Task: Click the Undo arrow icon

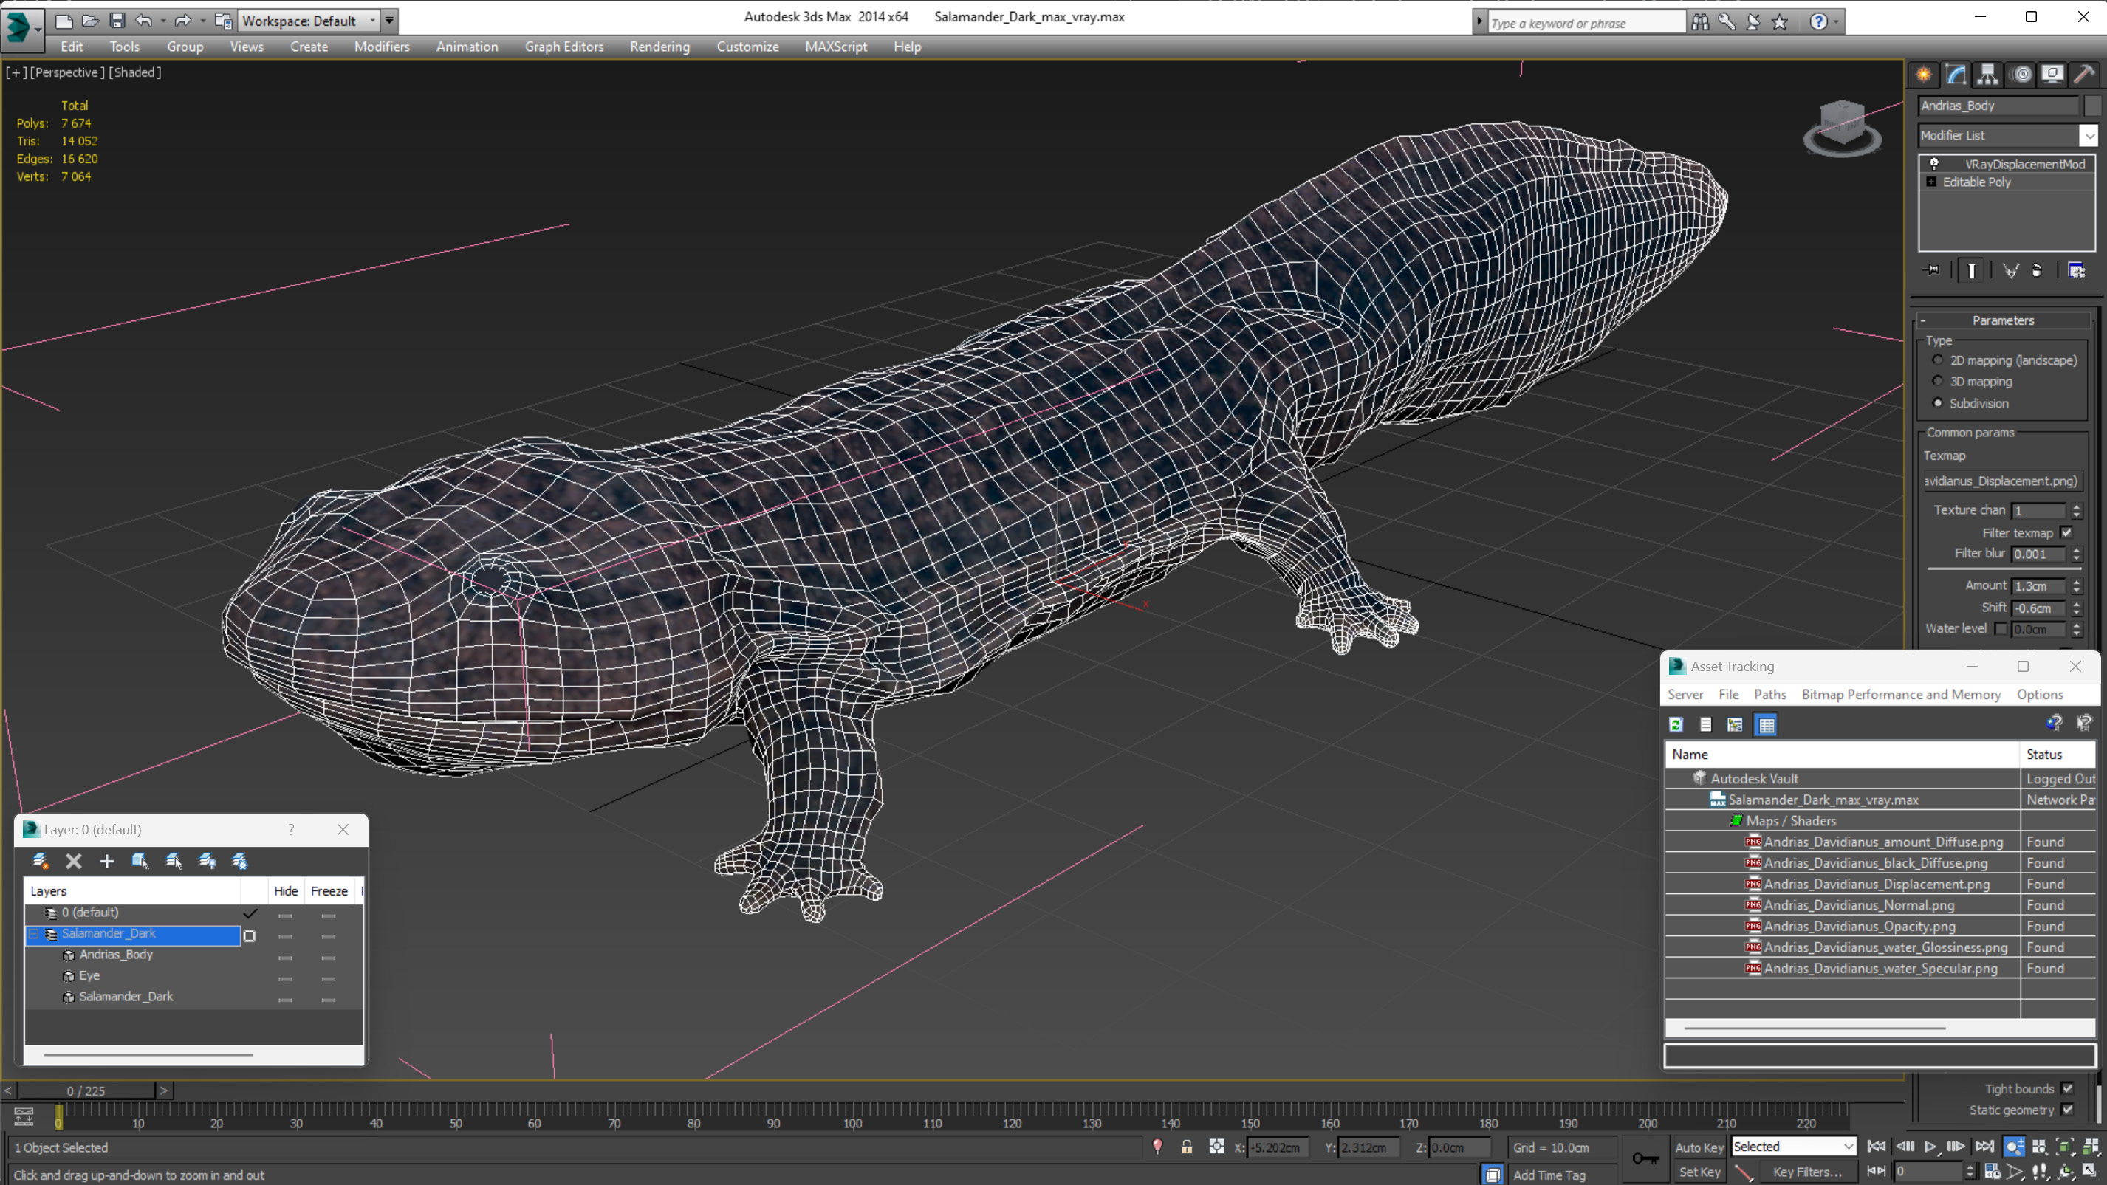Action: coord(144,21)
